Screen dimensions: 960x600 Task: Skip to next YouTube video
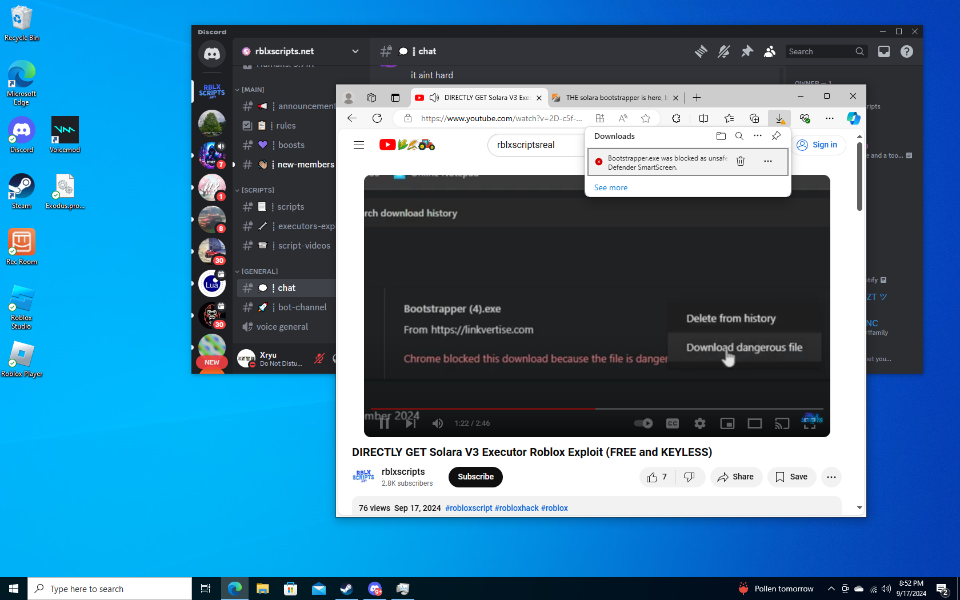pyautogui.click(x=411, y=423)
